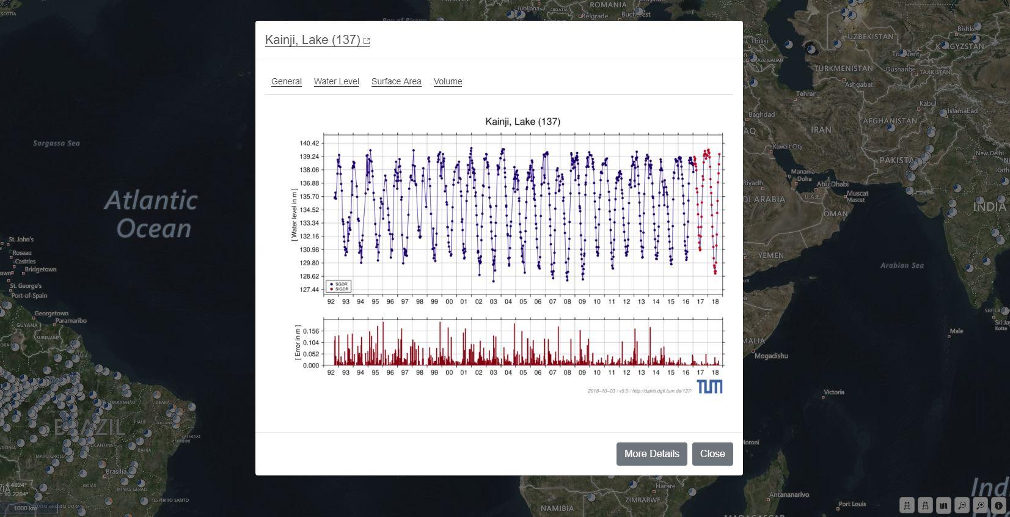This screenshot has height=517, width=1010.
Task: Click the second railway-track icon in map toolbar
Action: [926, 505]
